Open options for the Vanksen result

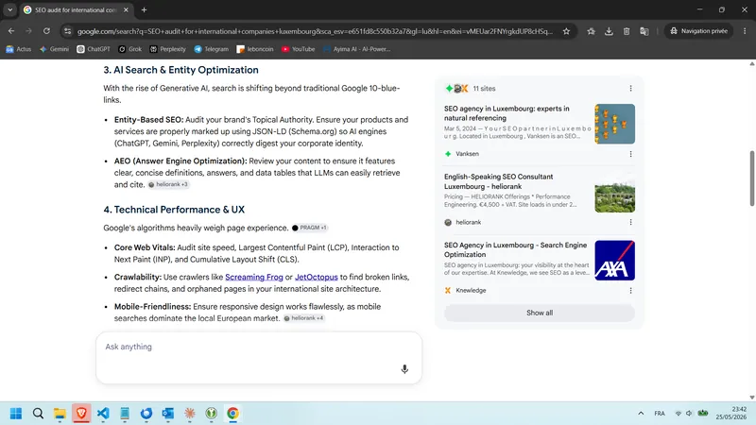tap(630, 154)
